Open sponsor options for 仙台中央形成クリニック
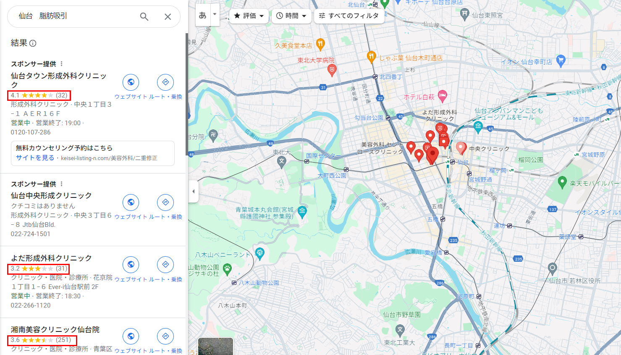 coord(61,184)
